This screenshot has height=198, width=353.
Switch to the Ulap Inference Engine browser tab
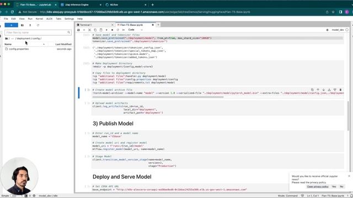[81, 5]
